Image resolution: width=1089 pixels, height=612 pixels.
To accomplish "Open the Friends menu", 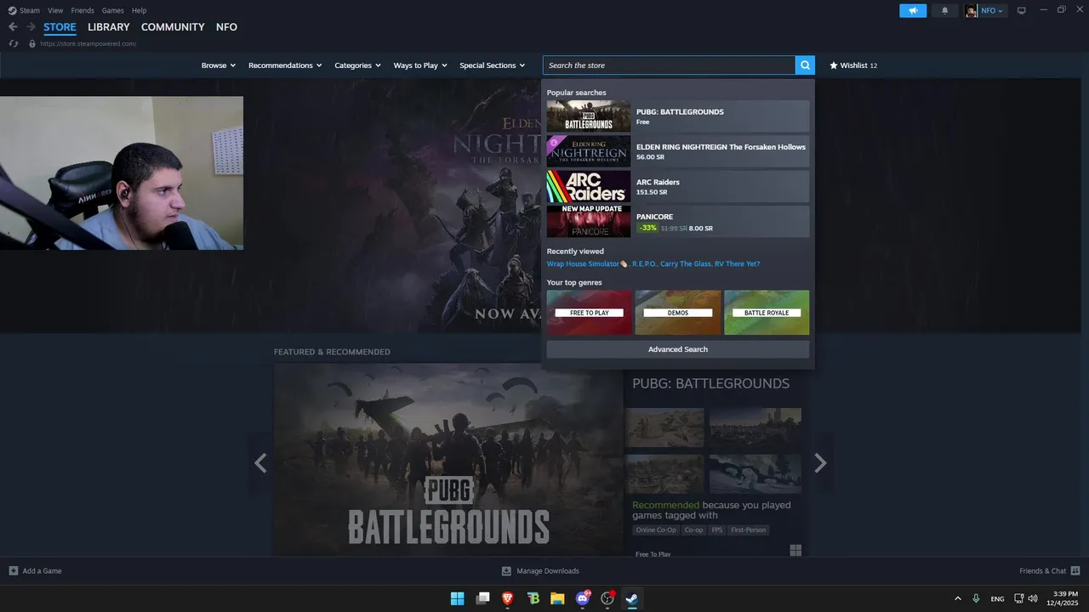I will tap(83, 10).
